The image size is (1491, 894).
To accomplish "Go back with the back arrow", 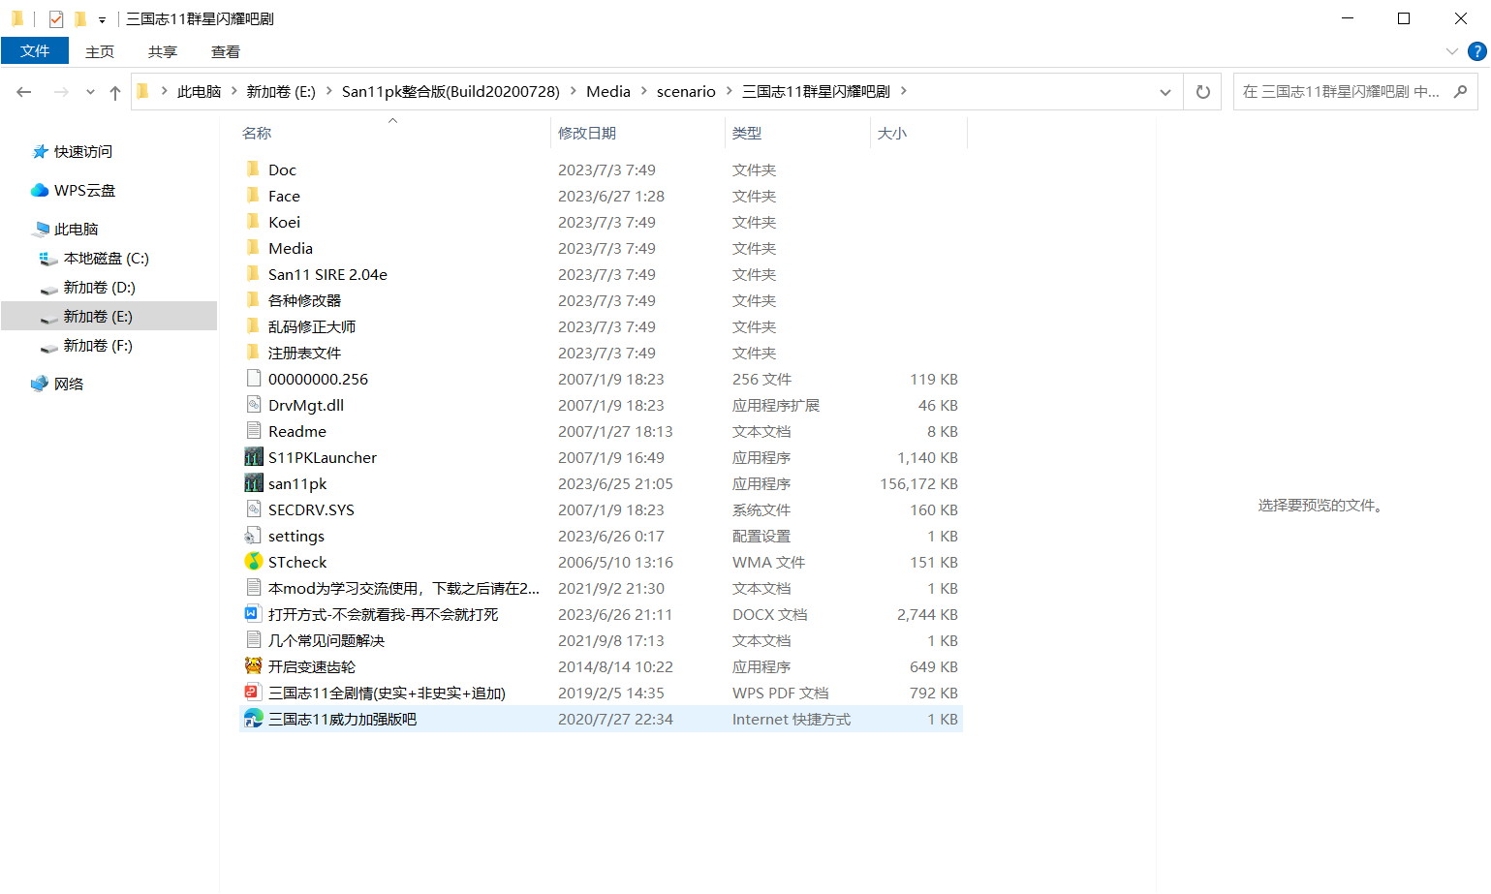I will tap(24, 92).
